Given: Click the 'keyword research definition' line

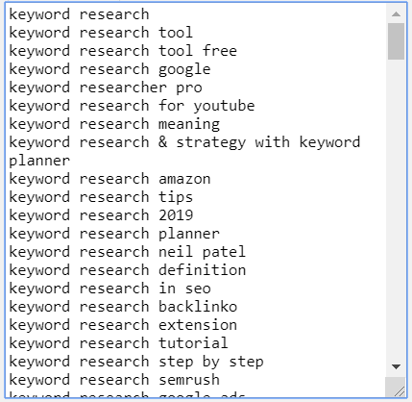Looking at the screenshot, I should click(128, 270).
